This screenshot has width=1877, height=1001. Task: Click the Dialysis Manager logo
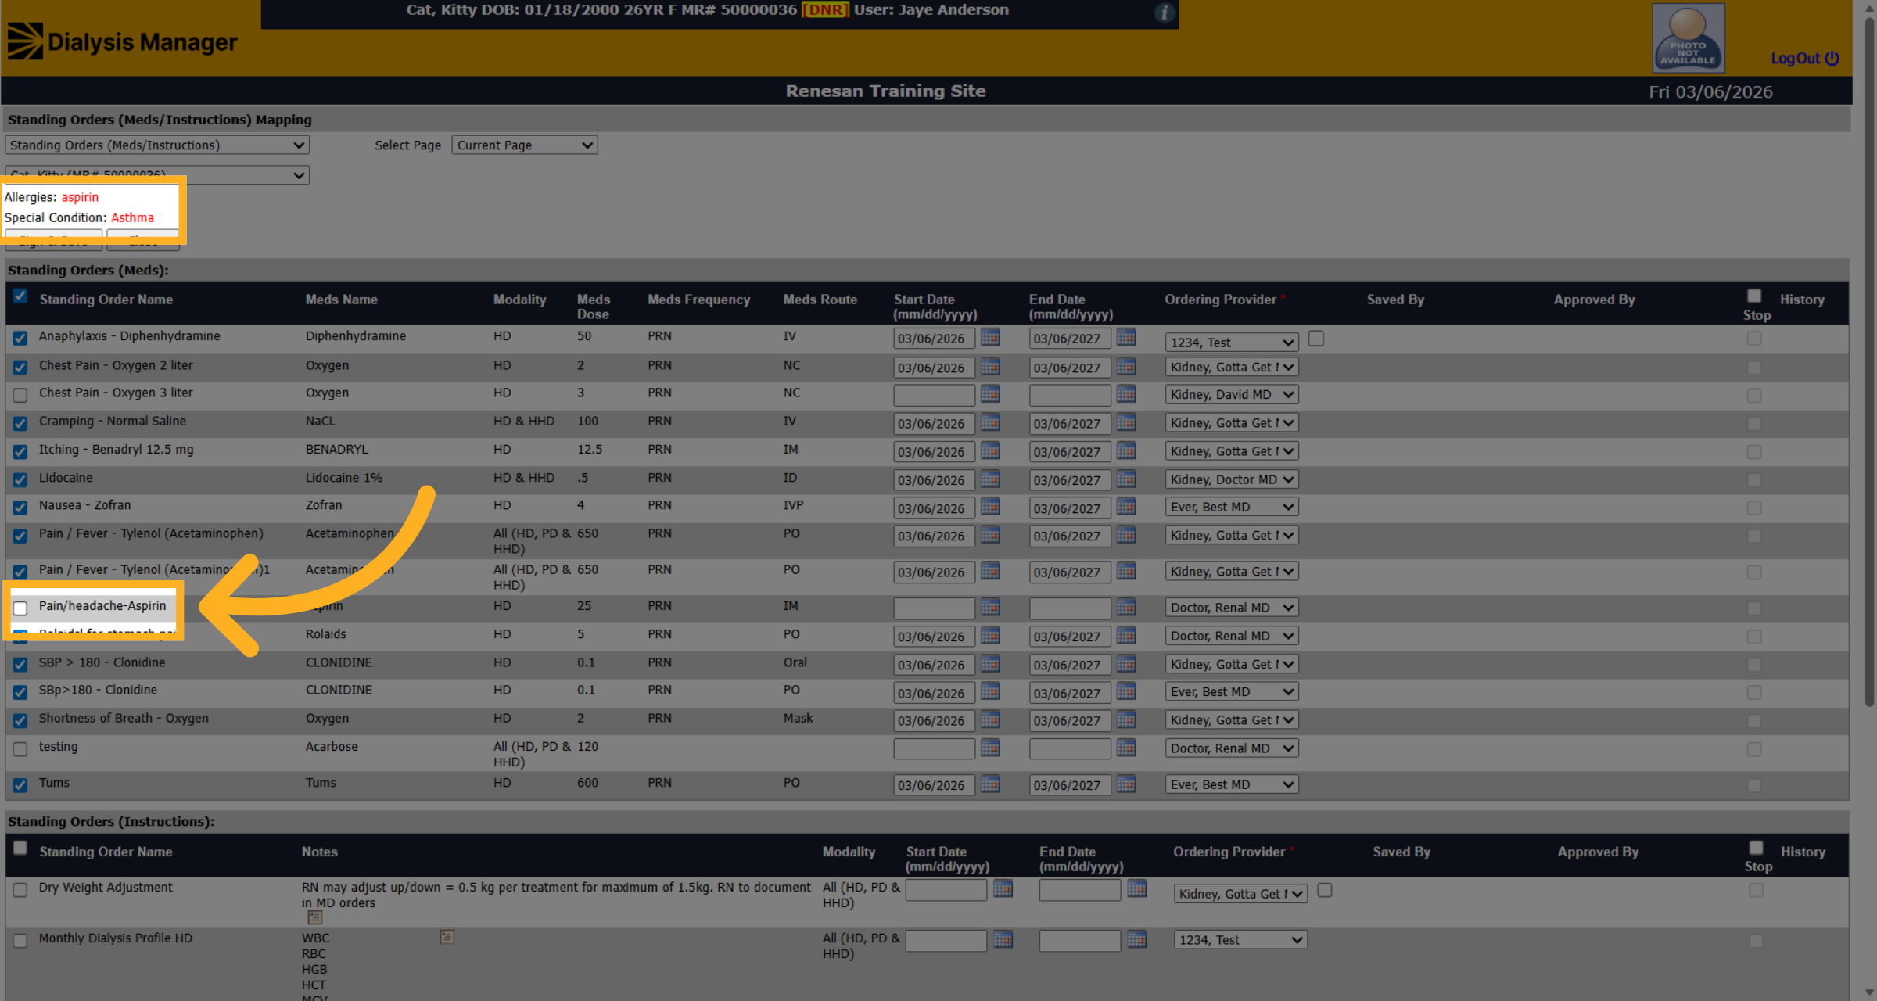[x=122, y=41]
